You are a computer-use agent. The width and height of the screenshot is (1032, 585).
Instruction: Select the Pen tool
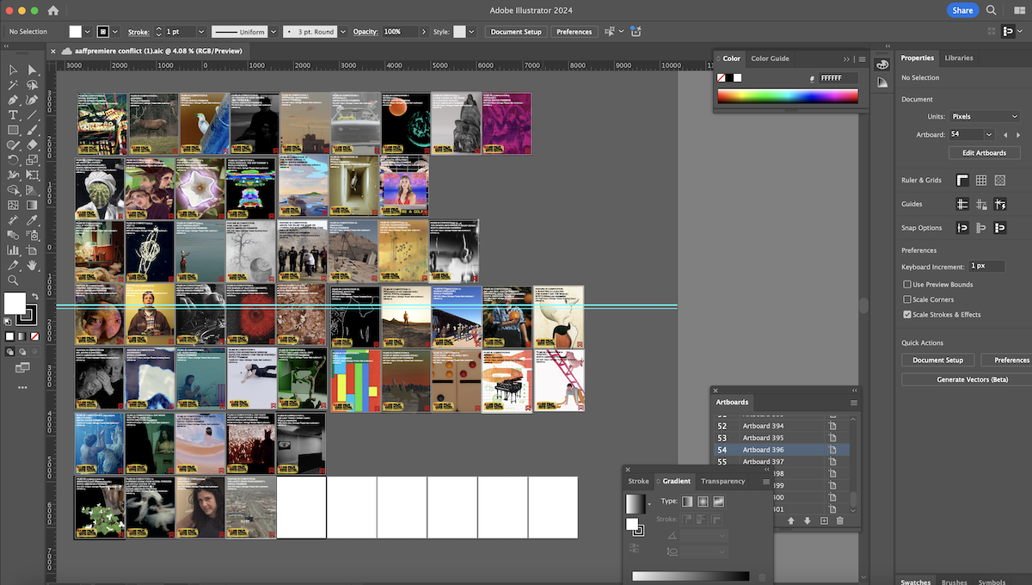(14, 100)
